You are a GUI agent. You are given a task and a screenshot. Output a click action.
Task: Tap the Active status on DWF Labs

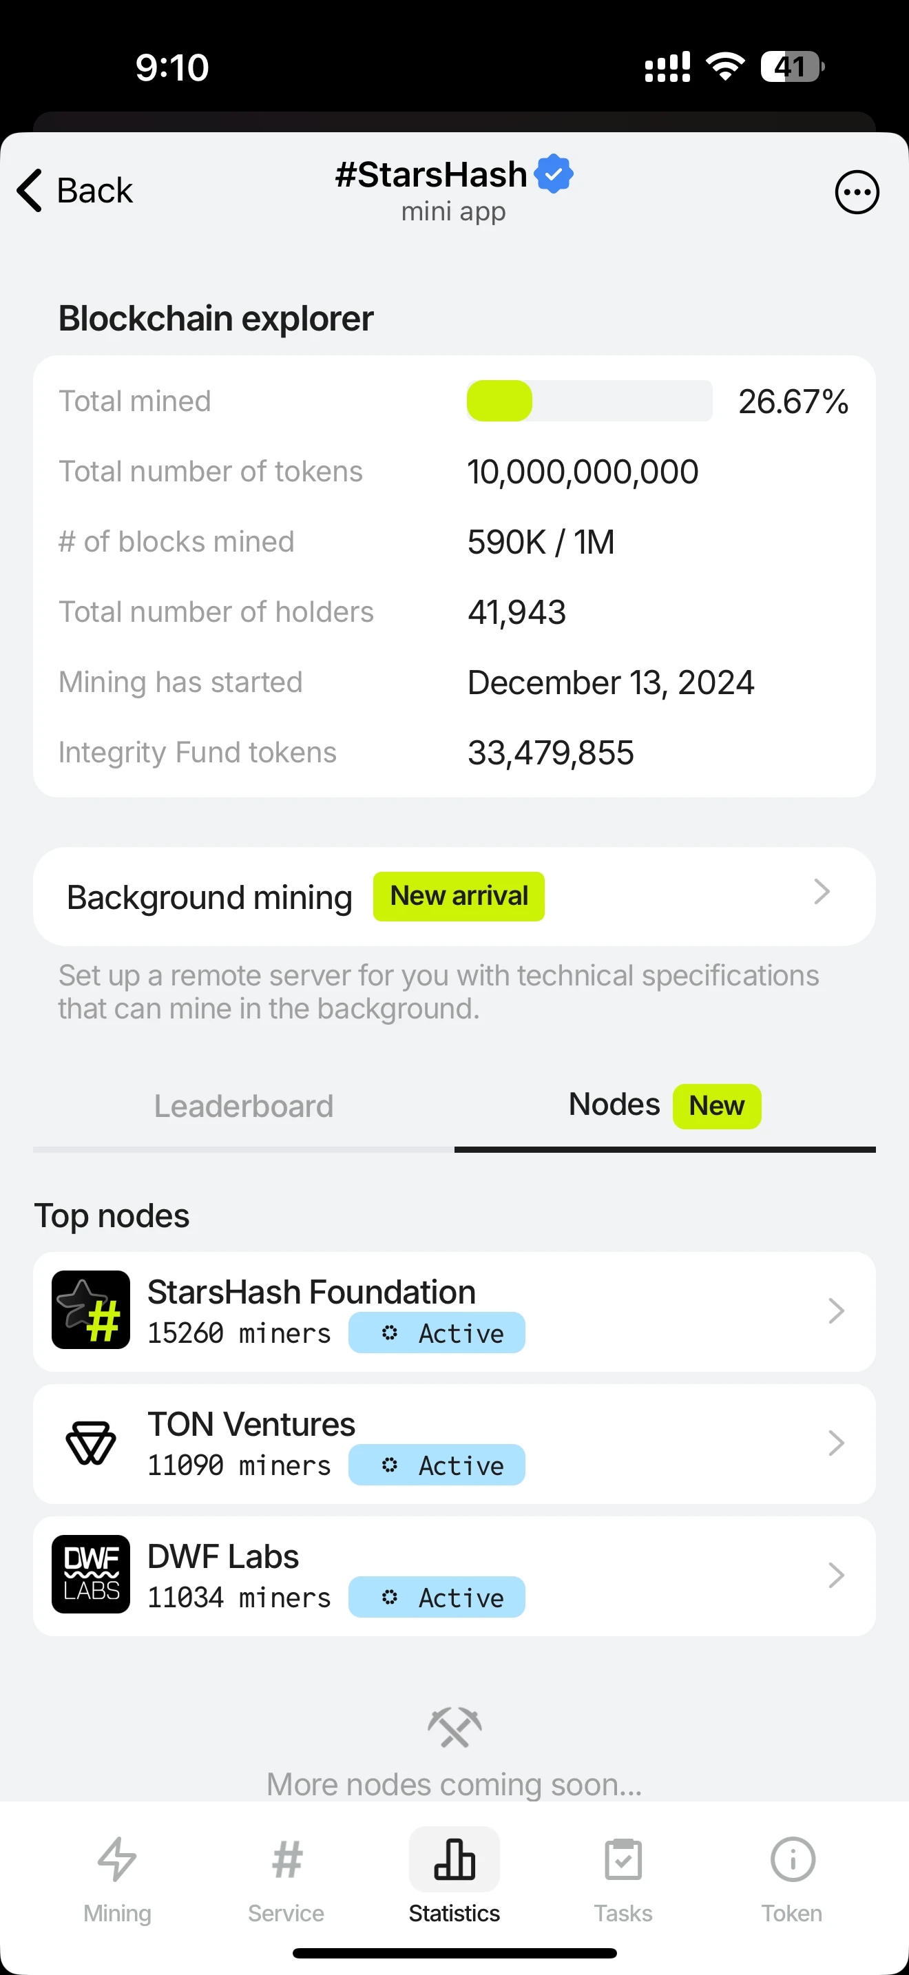coord(437,1597)
